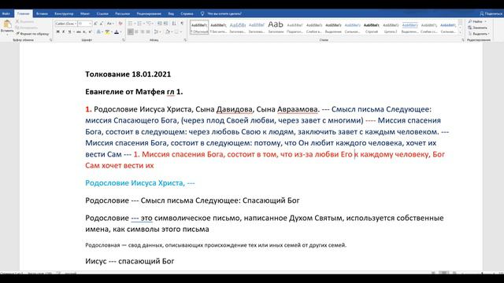This screenshot has width=504, height=283.
Task: Toggle underline formatting
Action: coord(69,31)
